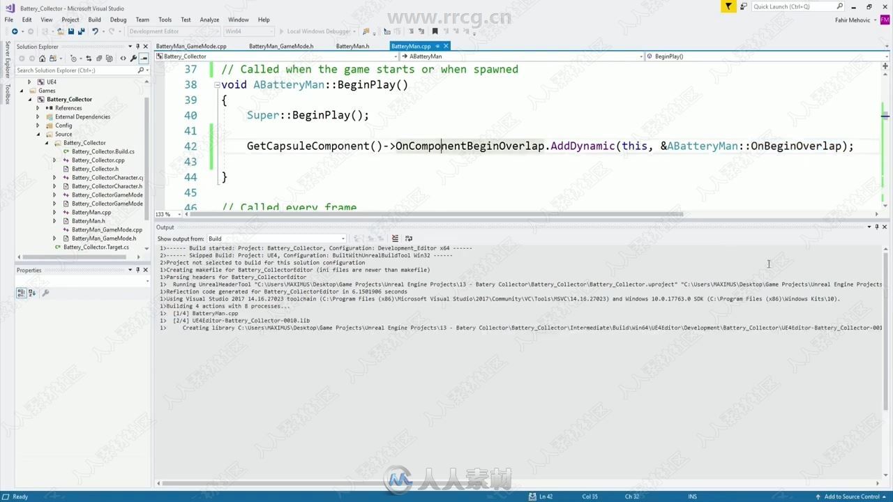
Task: Open the editor zoom 133 % dropdown
Action: point(170,214)
